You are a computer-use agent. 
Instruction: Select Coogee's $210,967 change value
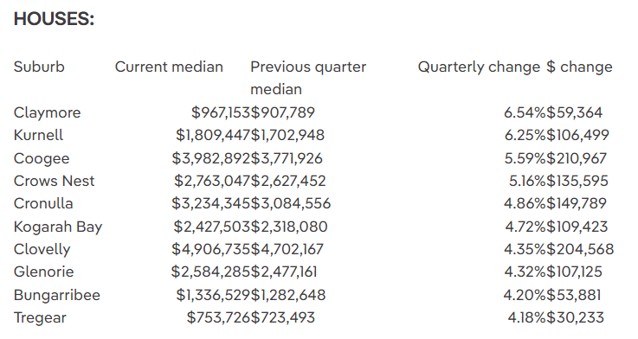pos(577,158)
